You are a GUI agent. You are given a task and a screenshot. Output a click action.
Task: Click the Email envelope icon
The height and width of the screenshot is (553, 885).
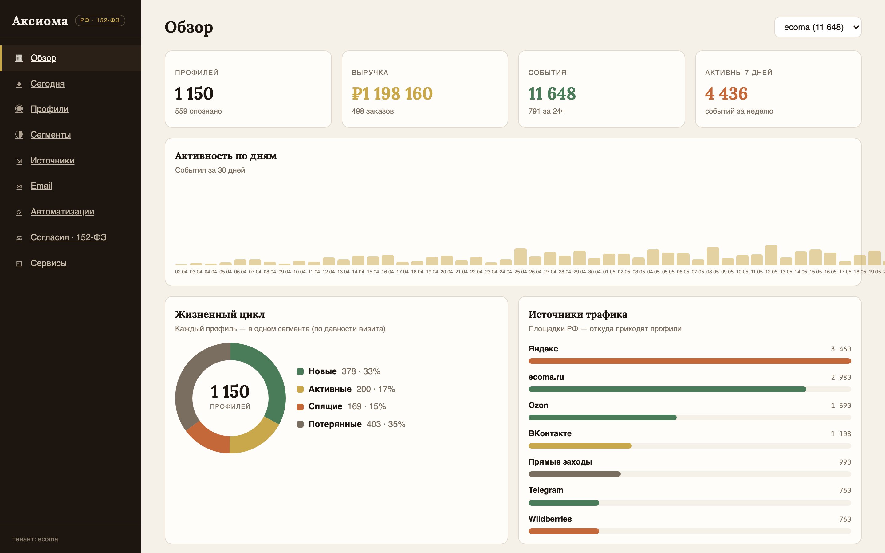click(x=19, y=186)
